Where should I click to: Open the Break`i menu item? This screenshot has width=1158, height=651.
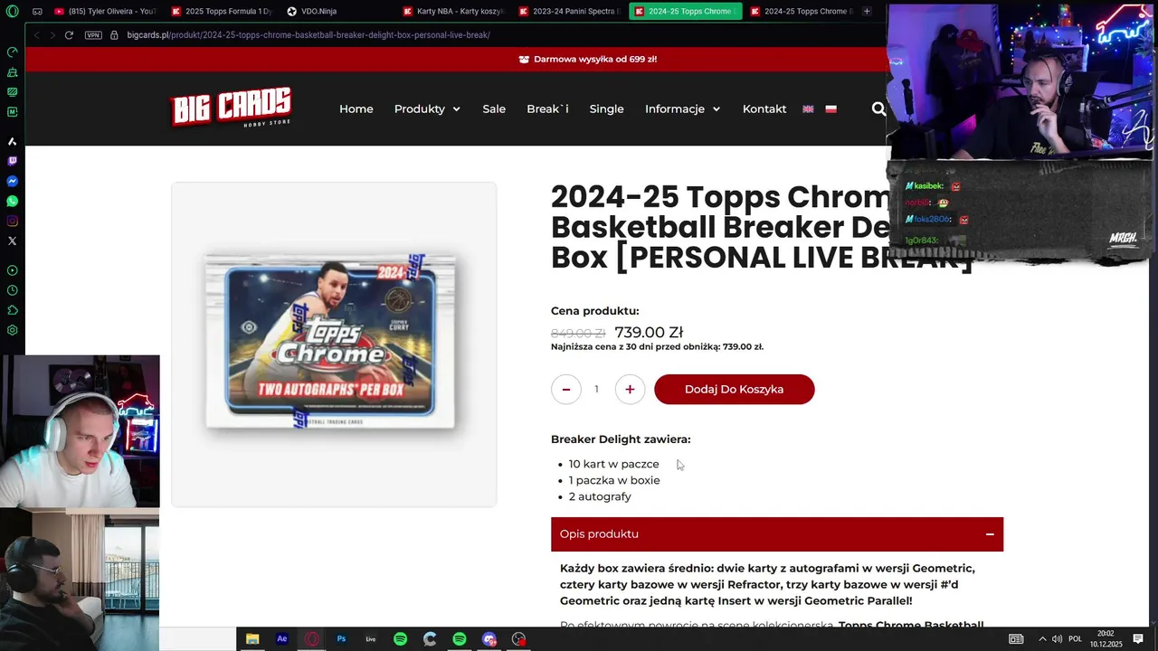coord(547,108)
